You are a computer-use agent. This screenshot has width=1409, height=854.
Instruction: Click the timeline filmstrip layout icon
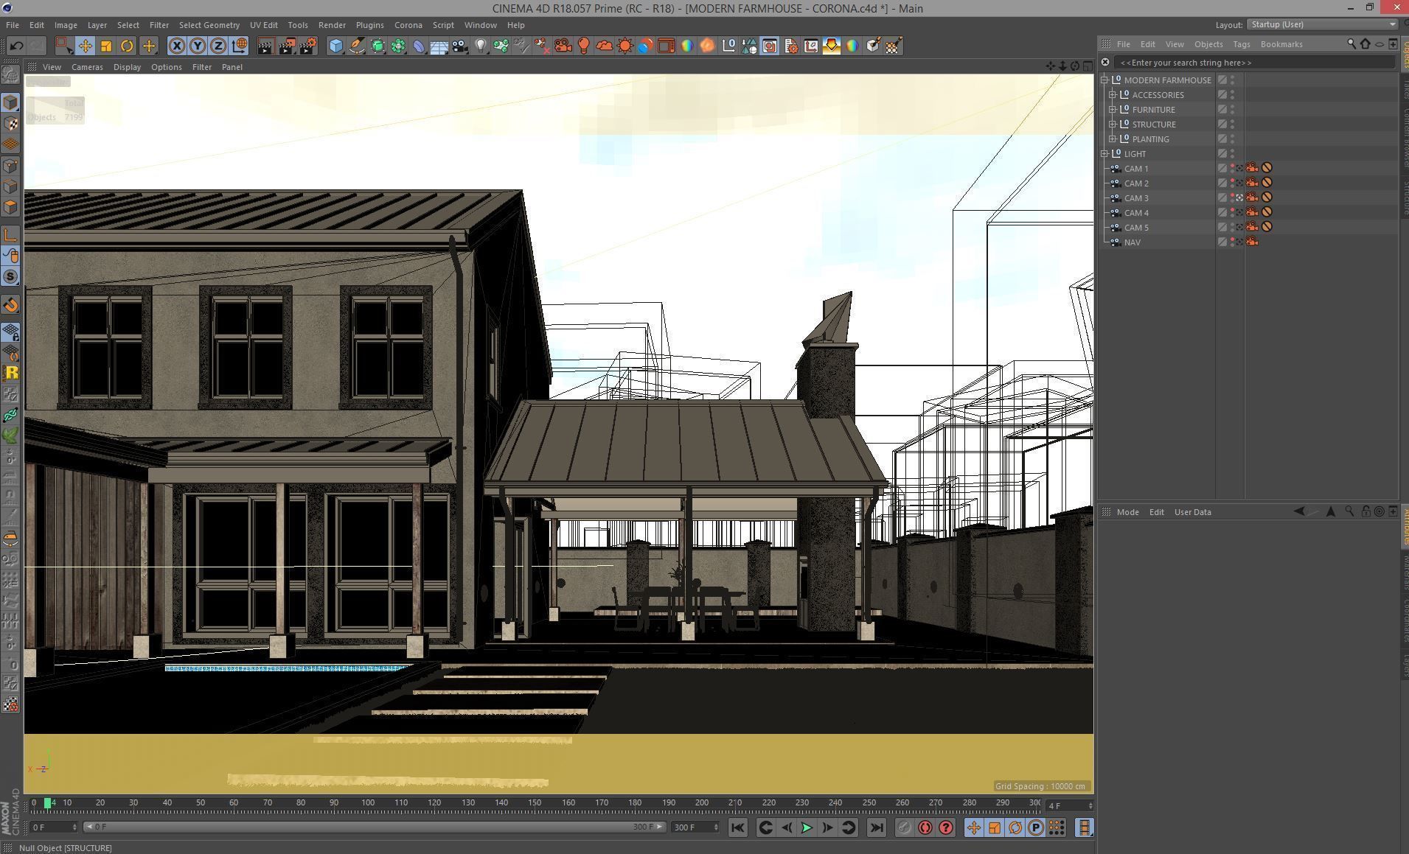[x=1084, y=827]
